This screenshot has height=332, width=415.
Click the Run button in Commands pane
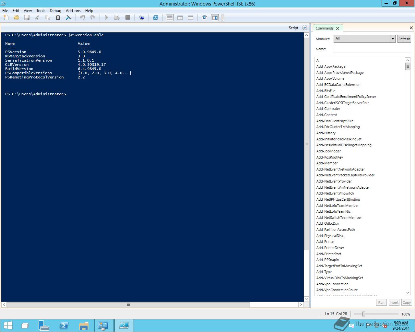(x=381, y=302)
